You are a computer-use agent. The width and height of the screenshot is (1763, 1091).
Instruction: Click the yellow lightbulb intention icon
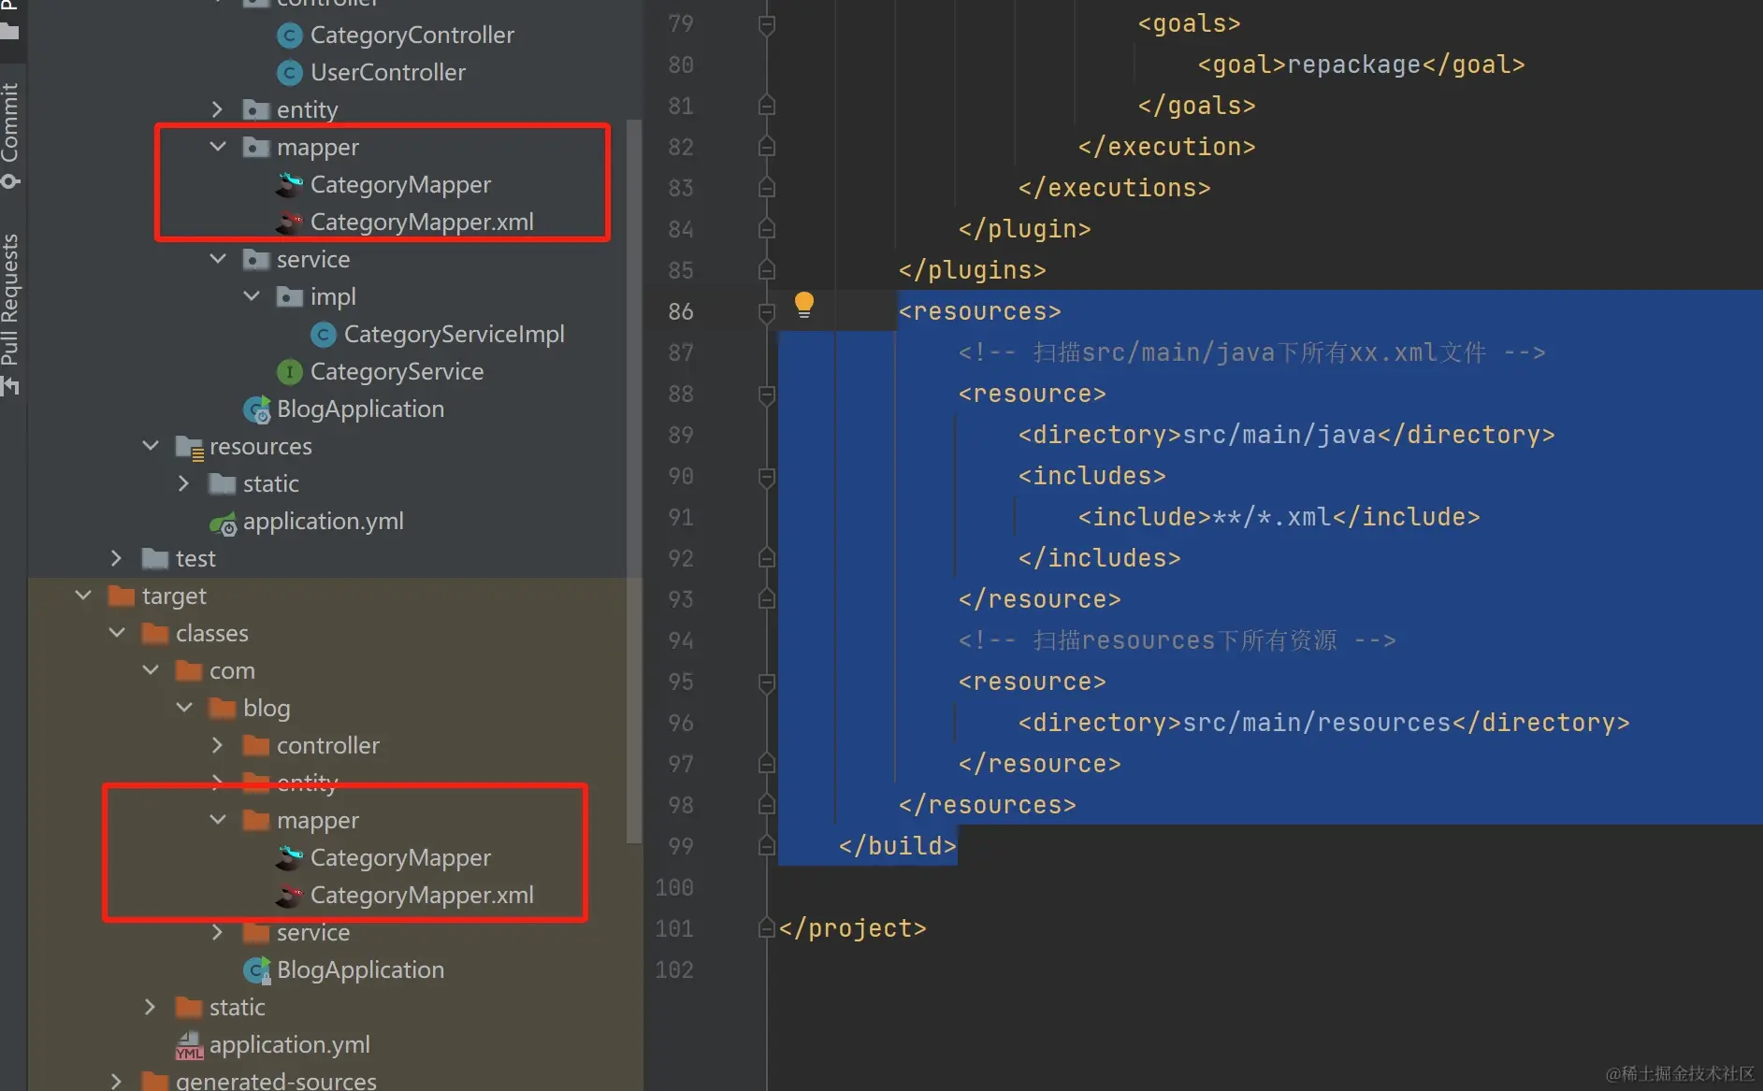click(x=803, y=304)
